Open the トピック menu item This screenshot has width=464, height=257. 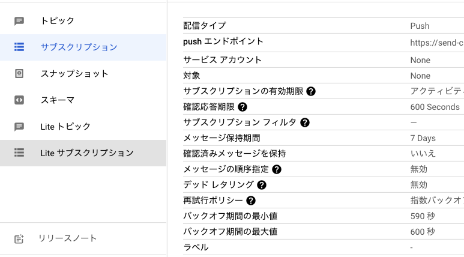coord(58,21)
